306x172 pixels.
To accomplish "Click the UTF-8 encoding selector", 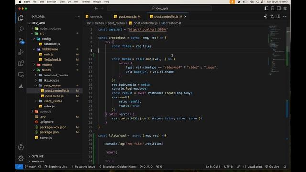I will [229, 167].
